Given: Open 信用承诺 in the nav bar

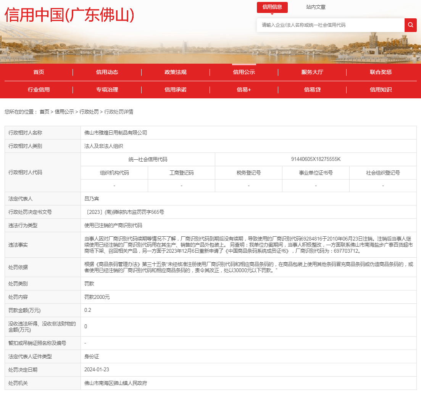Looking at the screenshot, I should 175,90.
